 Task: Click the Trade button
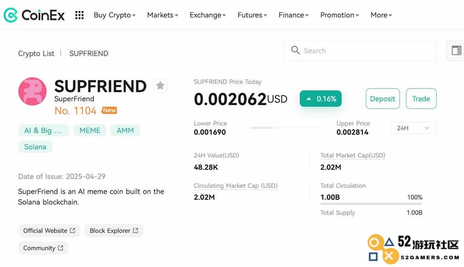421,99
